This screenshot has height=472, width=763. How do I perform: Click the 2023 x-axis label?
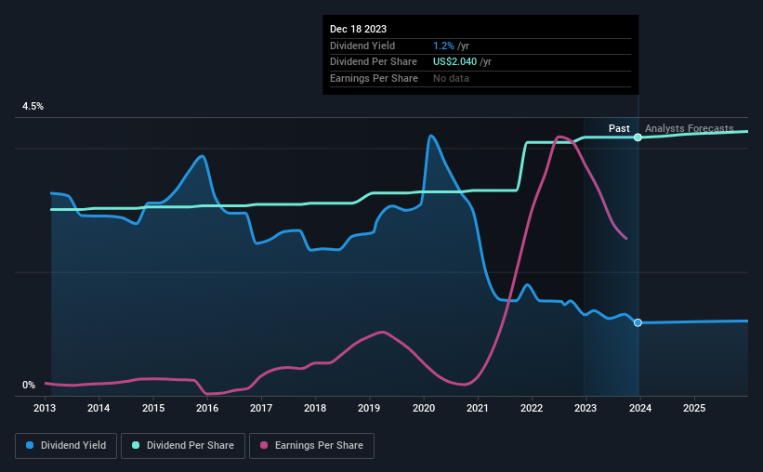pos(585,408)
